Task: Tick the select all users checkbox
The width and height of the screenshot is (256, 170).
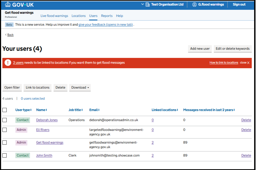Action: pos(5,110)
